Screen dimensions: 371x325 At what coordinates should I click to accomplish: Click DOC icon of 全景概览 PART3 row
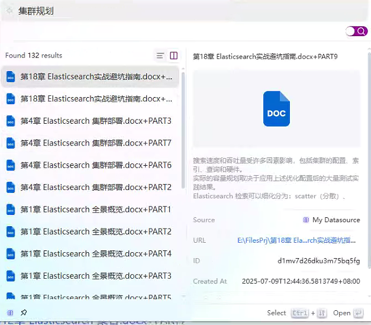[x=11, y=276]
